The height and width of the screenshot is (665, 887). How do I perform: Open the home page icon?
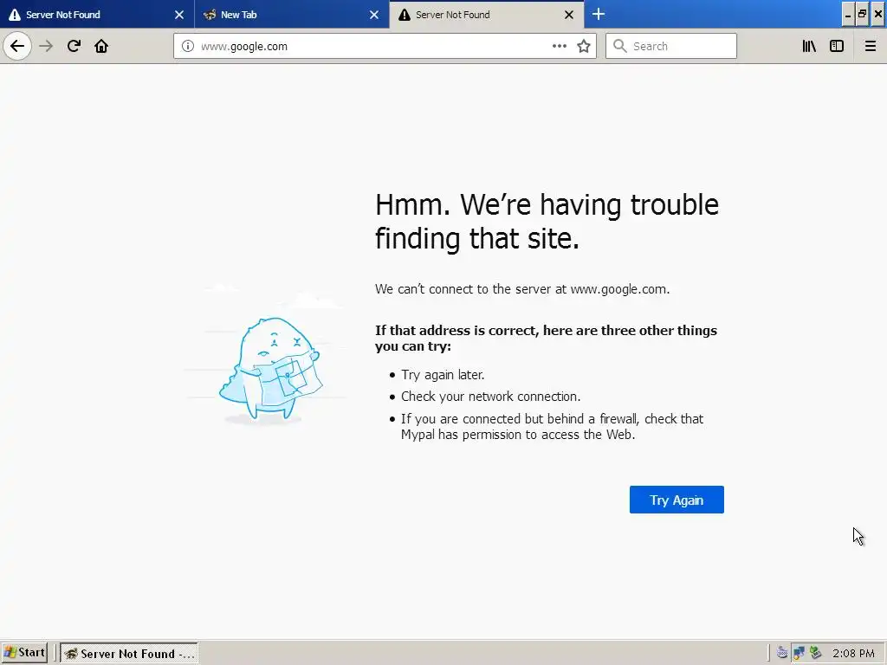[x=101, y=46]
